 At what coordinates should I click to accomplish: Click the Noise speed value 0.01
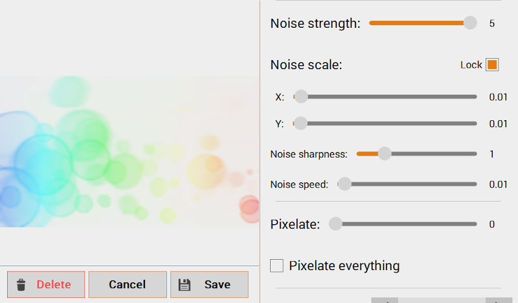click(498, 184)
